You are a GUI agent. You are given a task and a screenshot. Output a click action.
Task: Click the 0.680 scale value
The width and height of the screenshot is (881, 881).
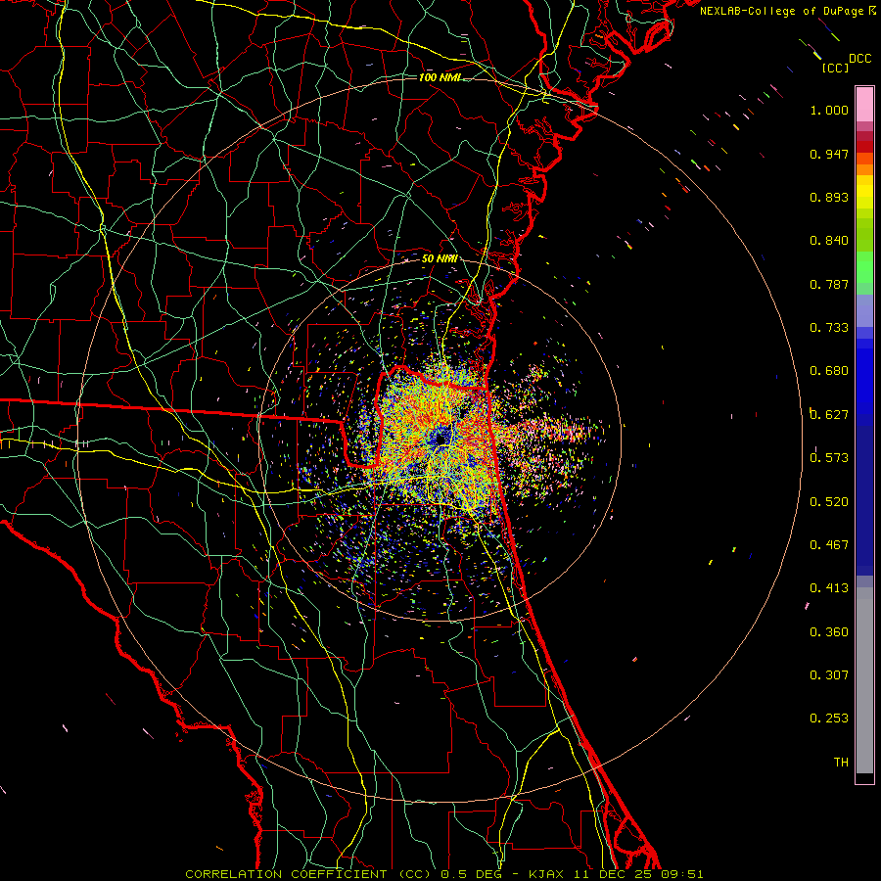(829, 371)
